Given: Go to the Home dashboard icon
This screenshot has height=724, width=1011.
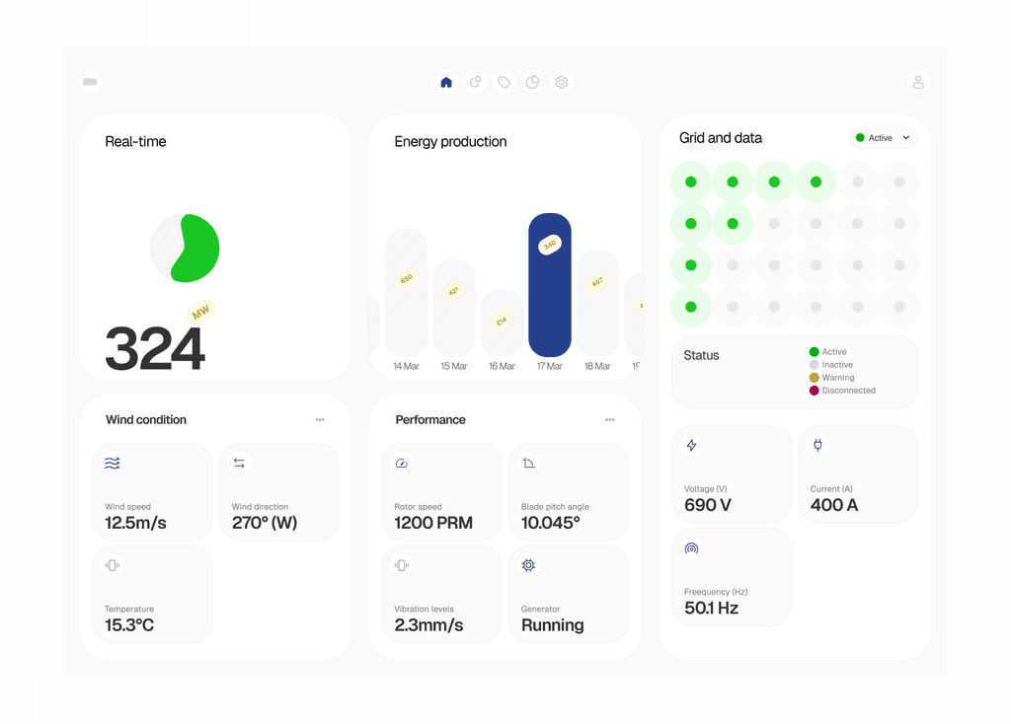Looking at the screenshot, I should click(x=446, y=83).
